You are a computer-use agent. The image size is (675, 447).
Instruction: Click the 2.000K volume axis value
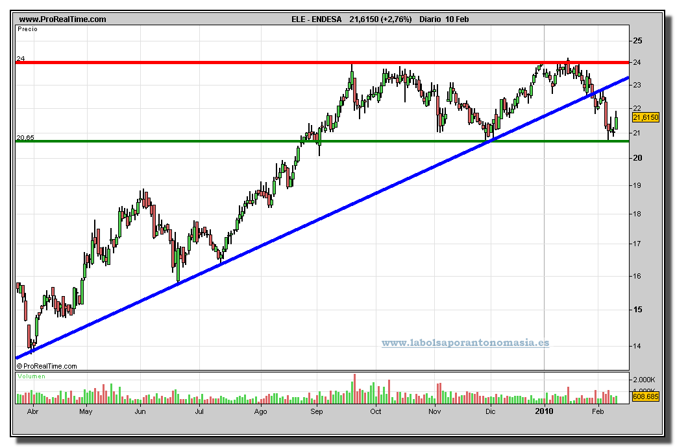(x=644, y=380)
